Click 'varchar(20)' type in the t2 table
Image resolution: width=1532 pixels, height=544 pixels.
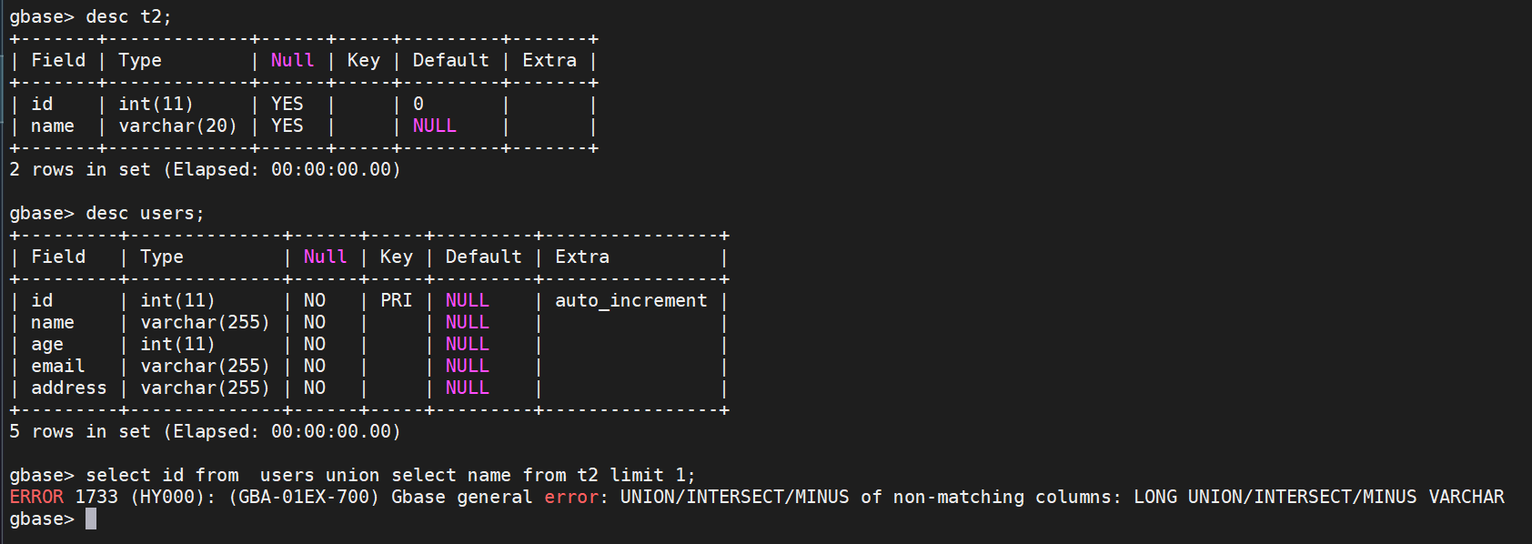click(x=177, y=126)
